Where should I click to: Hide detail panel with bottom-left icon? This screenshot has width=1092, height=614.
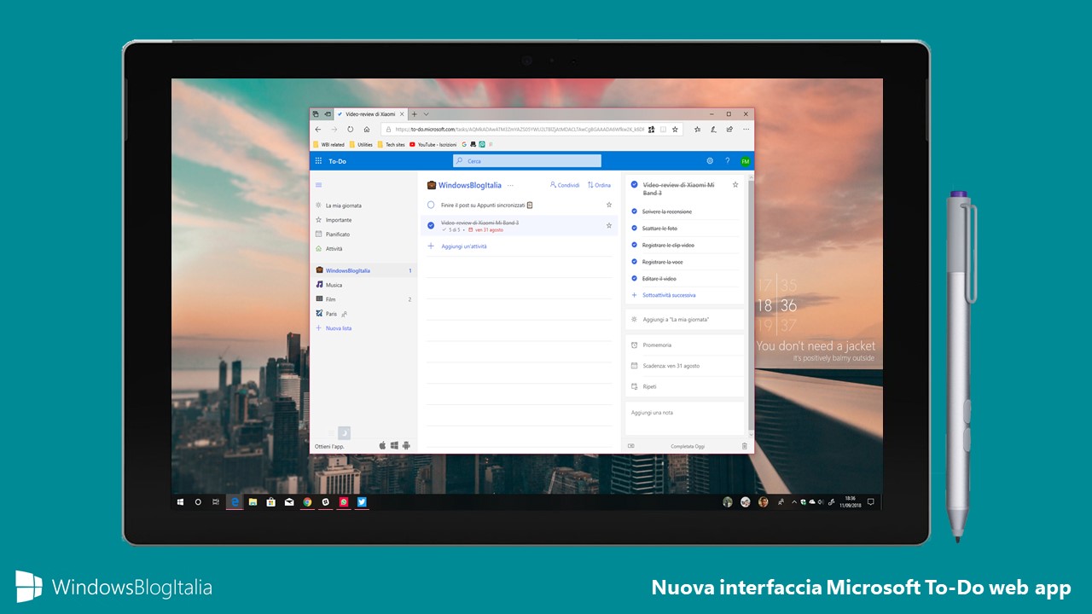(x=631, y=446)
